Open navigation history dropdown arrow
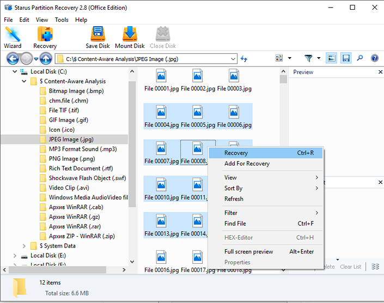Image resolution: width=384 pixels, height=303 pixels. (36, 59)
